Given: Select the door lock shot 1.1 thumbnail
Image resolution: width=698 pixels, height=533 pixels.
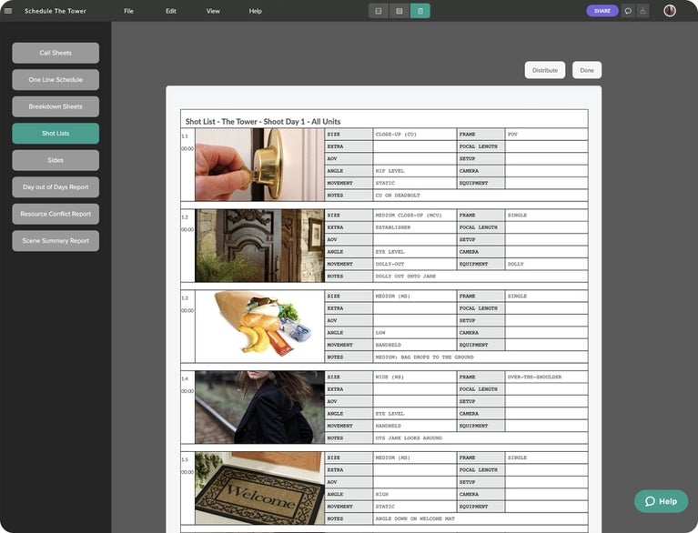Looking at the screenshot, I should point(259,165).
